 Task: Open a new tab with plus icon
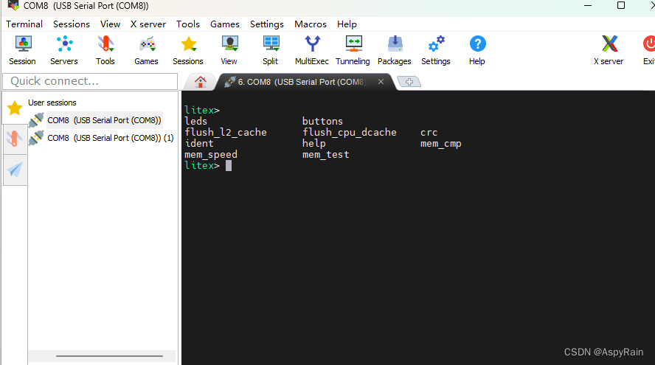coord(409,82)
